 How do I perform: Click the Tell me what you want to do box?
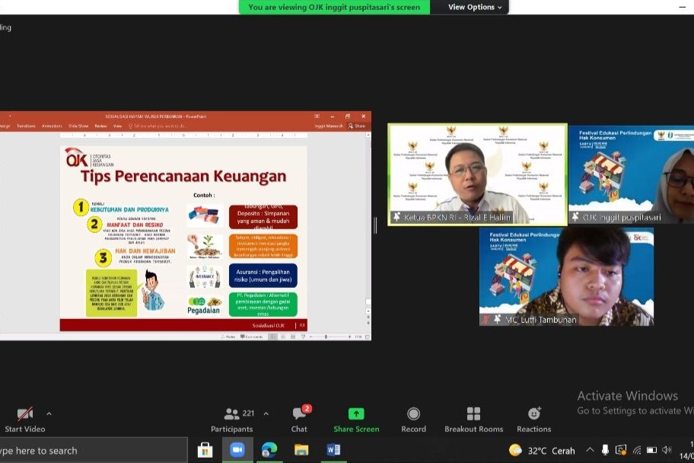click(158, 126)
